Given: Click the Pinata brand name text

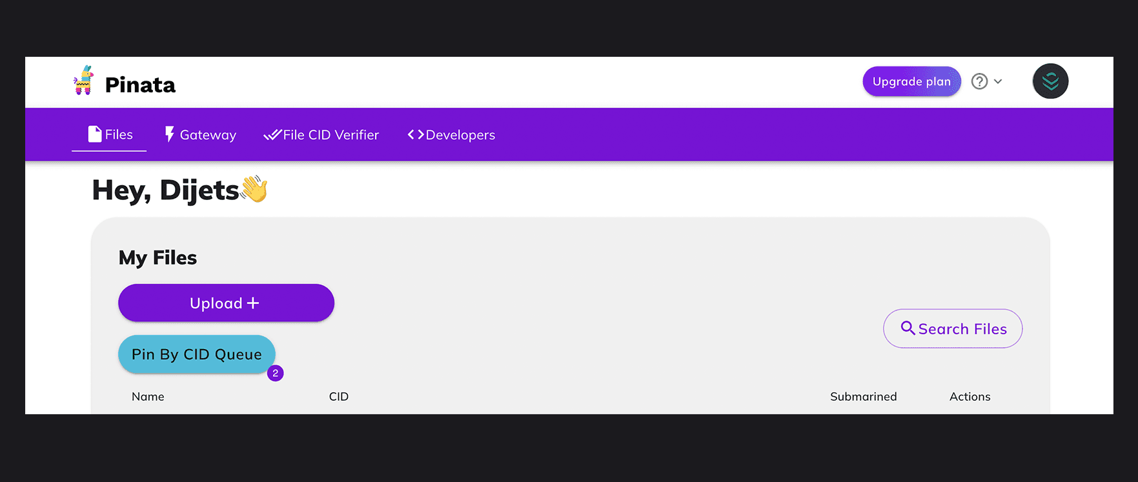Looking at the screenshot, I should pyautogui.click(x=140, y=85).
